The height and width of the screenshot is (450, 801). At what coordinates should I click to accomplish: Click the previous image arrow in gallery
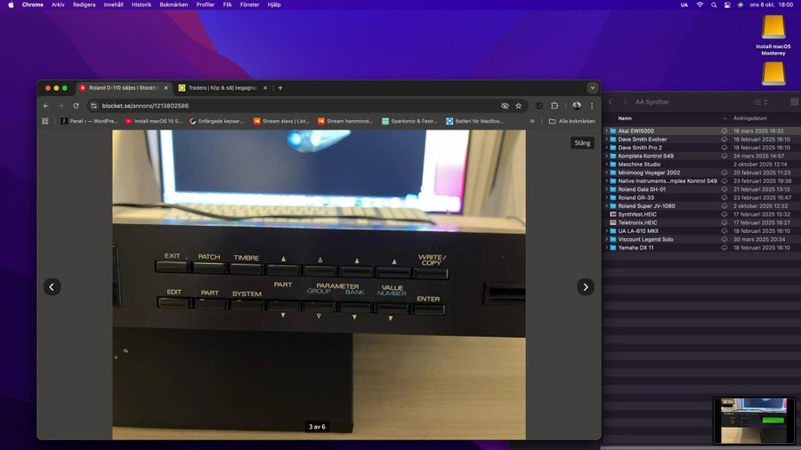pyautogui.click(x=53, y=286)
